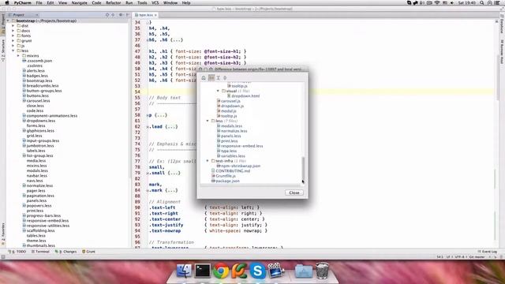
Task: Open Finder from the dock
Action: (184, 270)
